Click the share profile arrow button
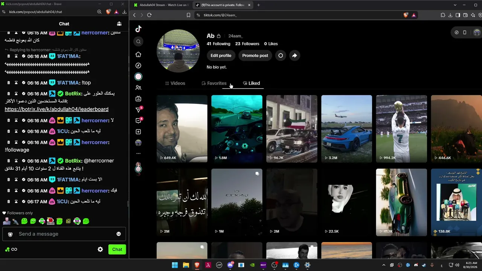The height and width of the screenshot is (271, 482). pyautogui.click(x=294, y=55)
